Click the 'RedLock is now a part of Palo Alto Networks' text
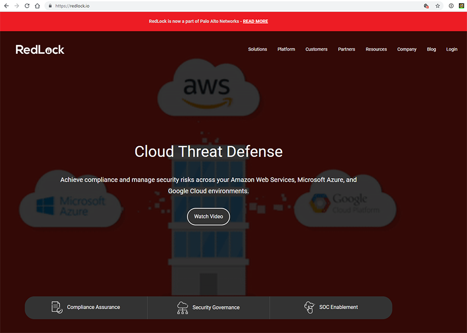Viewport: 467px width, 333px height. click(194, 21)
